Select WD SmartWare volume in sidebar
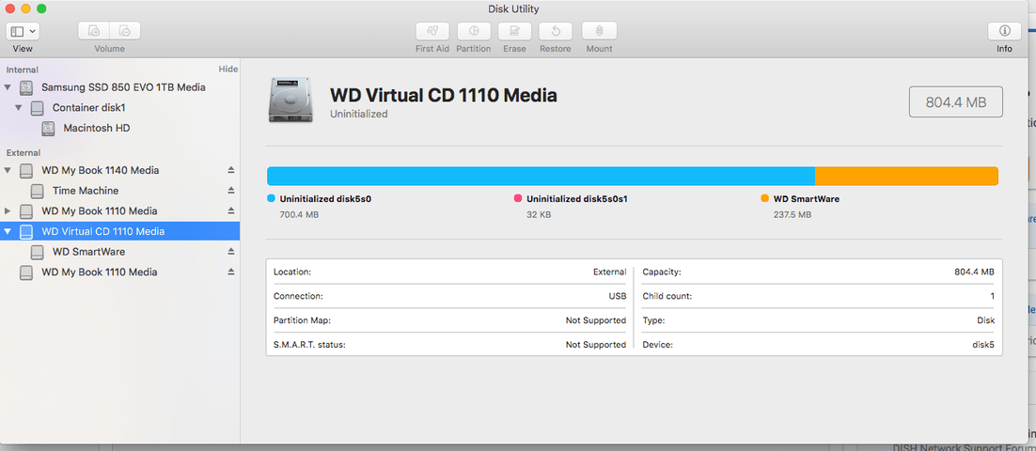Screen dimensions: 1036x451 pyautogui.click(x=88, y=252)
